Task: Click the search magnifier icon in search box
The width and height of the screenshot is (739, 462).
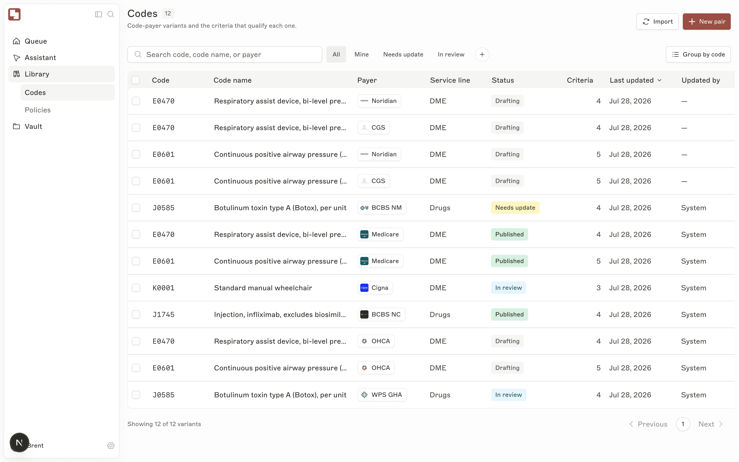Action: click(138, 54)
